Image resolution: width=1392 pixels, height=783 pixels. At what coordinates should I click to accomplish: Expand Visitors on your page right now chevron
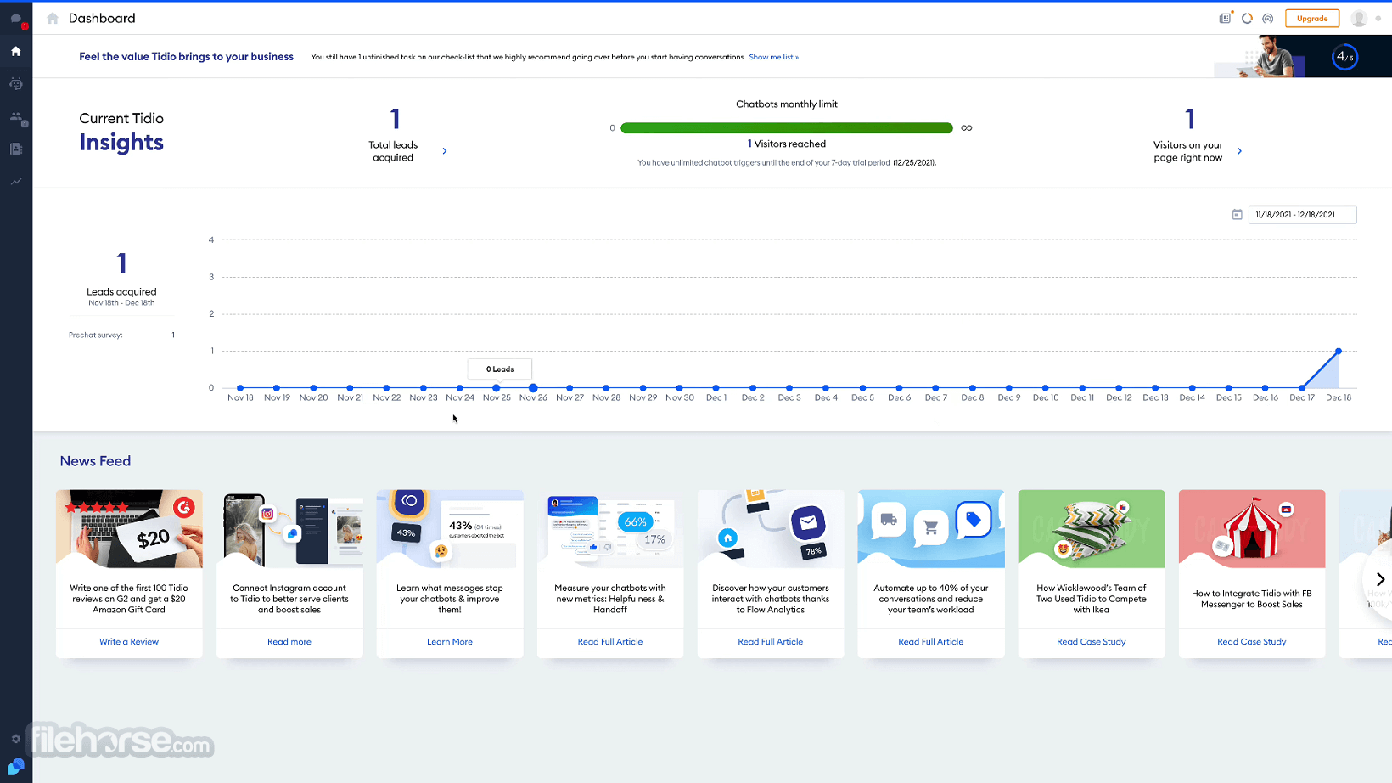1240,151
